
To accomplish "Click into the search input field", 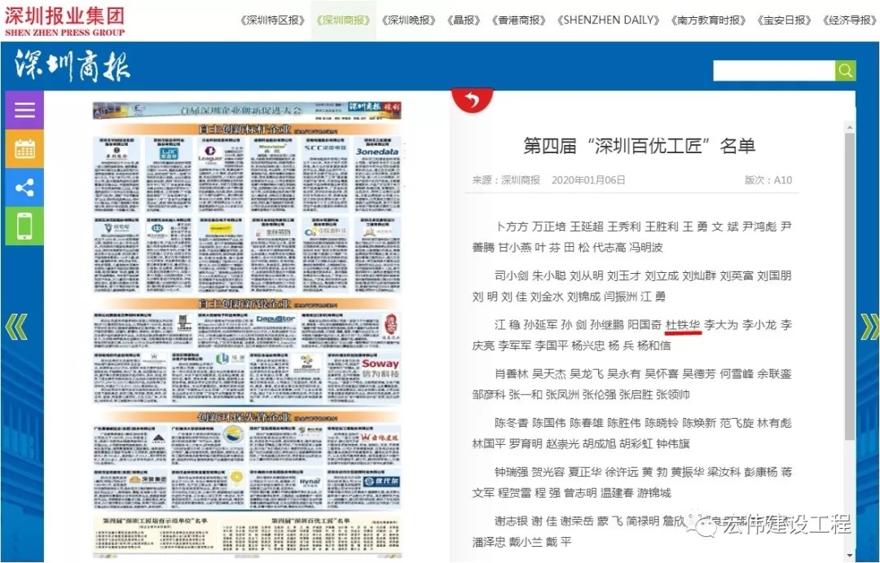I will (x=774, y=71).
